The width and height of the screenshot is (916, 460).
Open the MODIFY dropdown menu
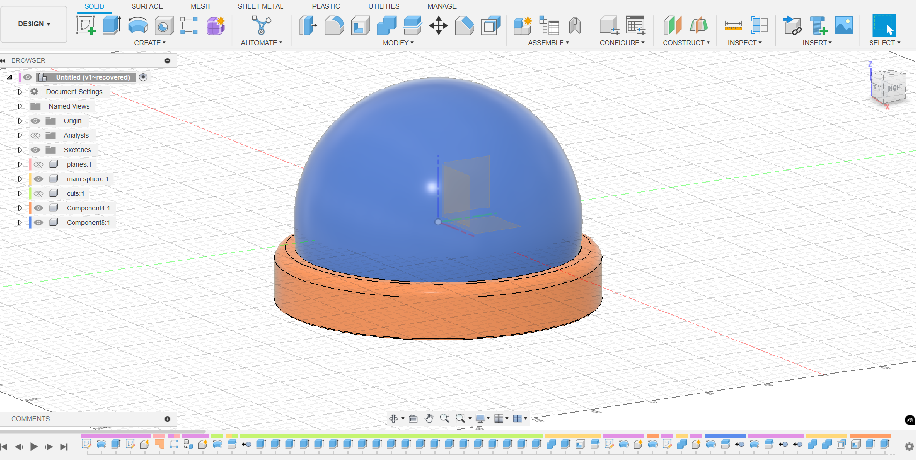tap(398, 43)
